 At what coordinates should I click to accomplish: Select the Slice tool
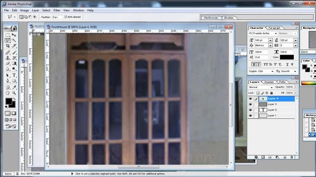[x=14, y=46]
